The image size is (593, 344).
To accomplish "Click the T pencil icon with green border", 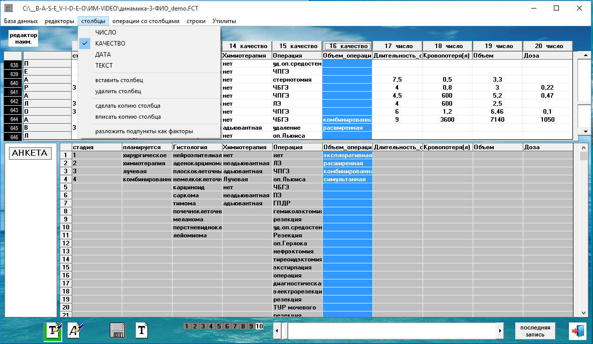I will pos(53,330).
